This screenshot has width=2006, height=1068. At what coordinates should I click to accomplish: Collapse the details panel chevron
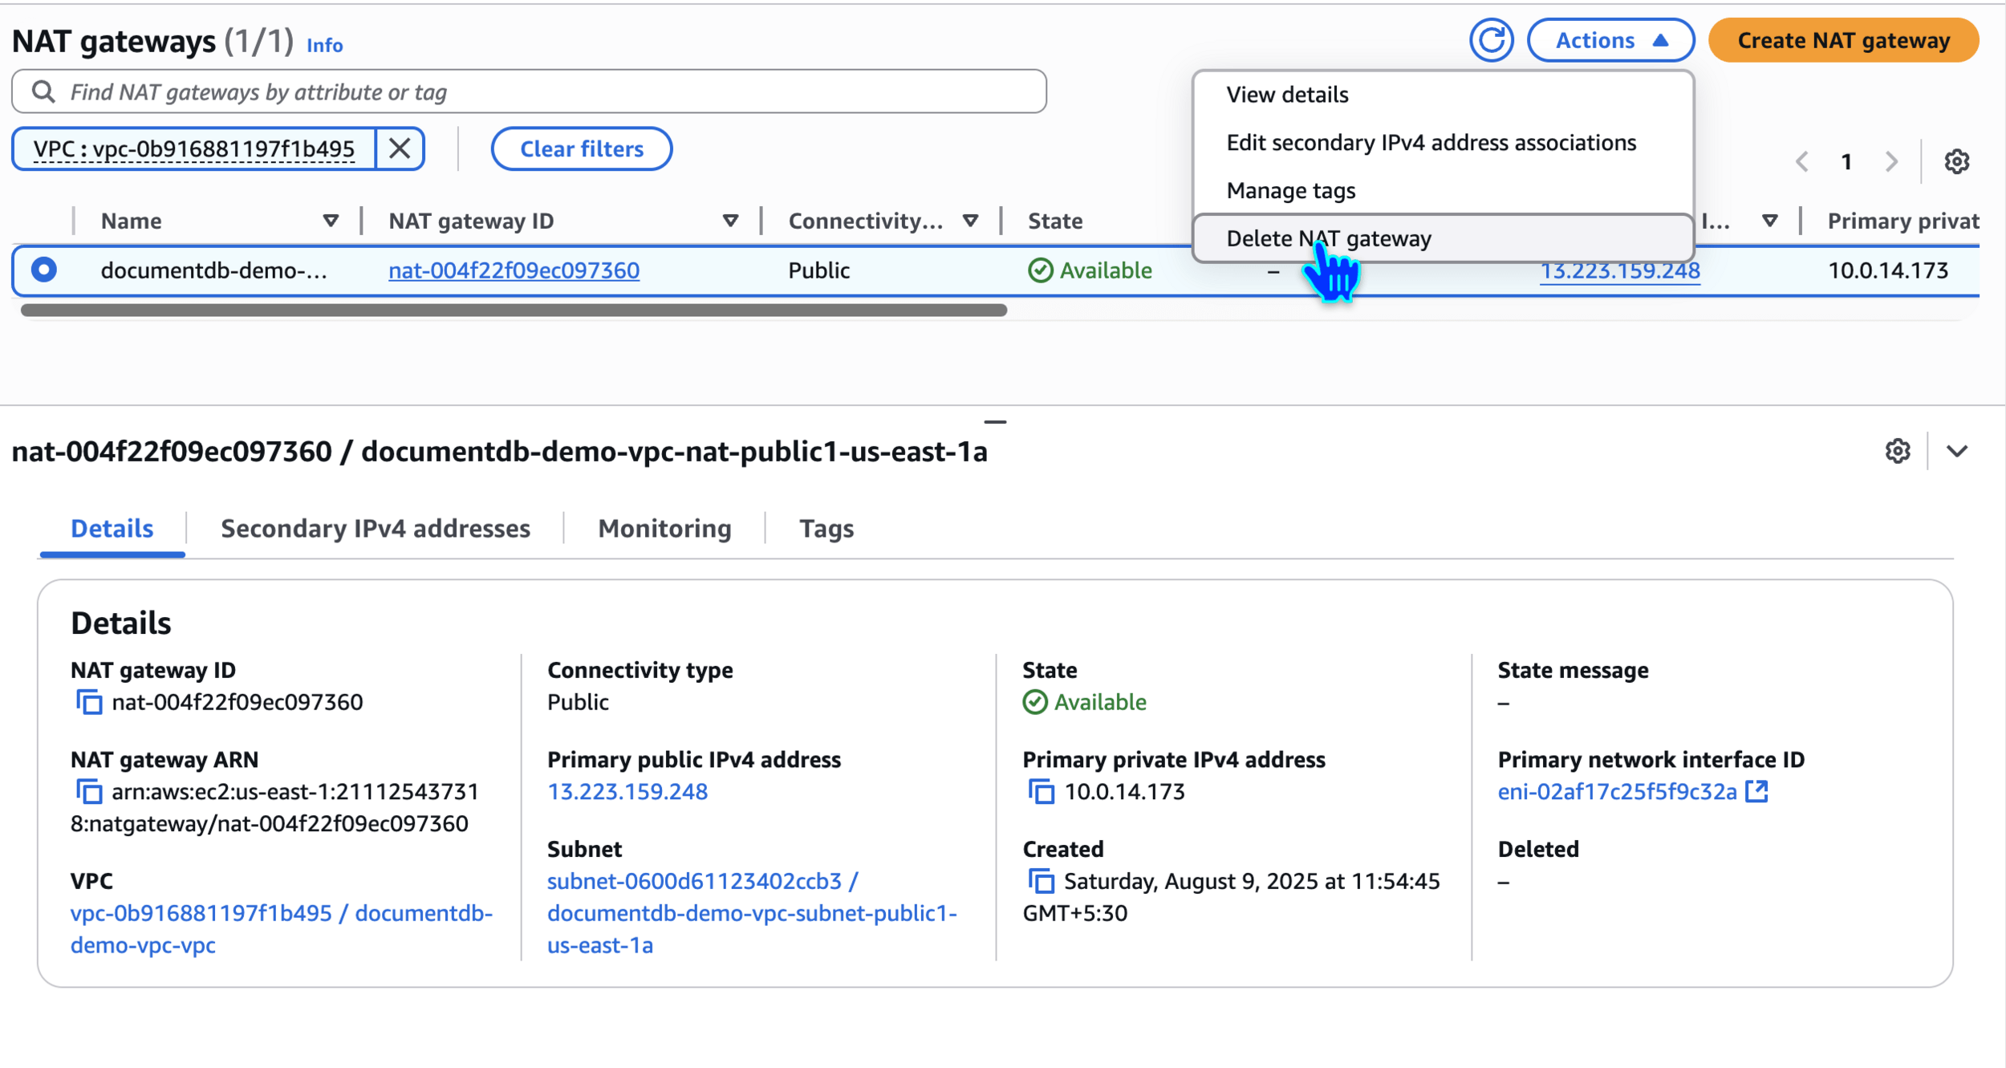[1957, 451]
